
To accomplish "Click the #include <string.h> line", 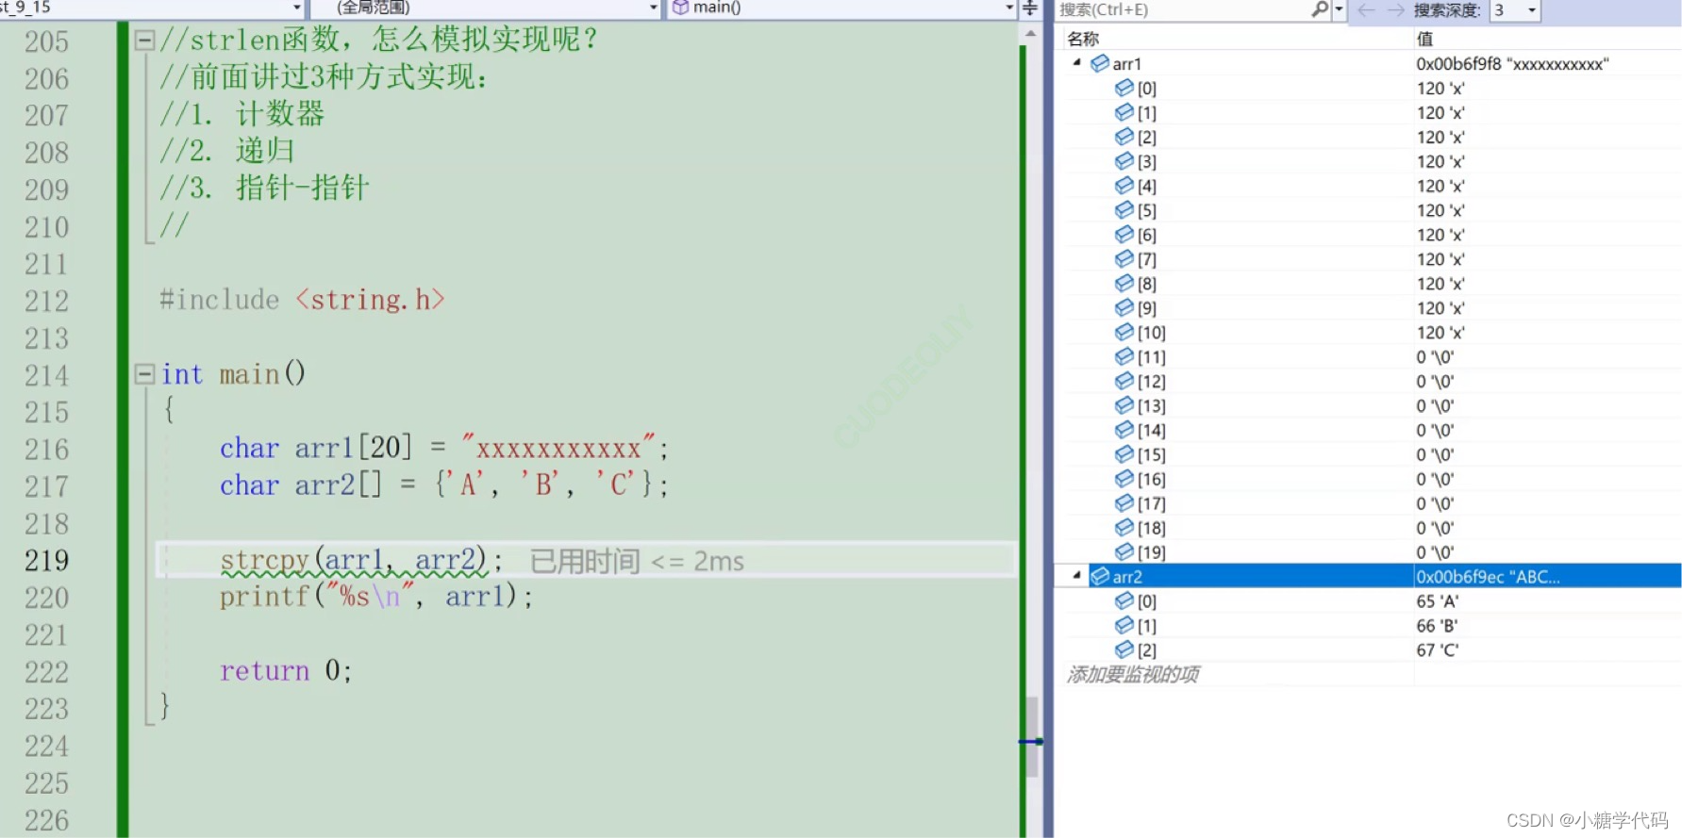I will [302, 300].
